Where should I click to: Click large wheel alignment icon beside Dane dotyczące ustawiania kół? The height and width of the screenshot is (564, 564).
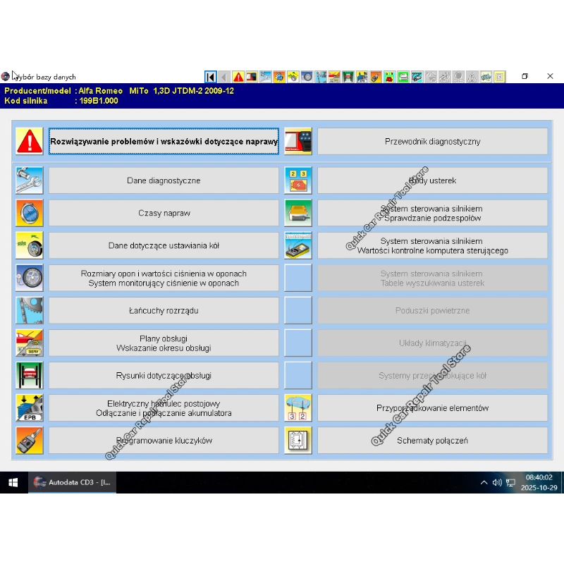pos(30,245)
